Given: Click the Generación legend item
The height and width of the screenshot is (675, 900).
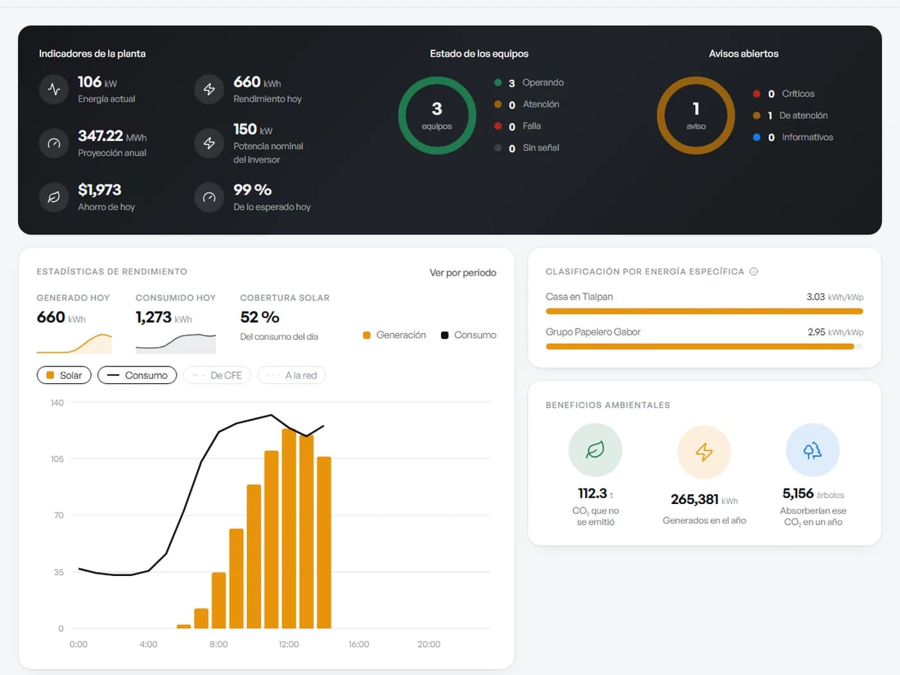Looking at the screenshot, I should click(394, 335).
